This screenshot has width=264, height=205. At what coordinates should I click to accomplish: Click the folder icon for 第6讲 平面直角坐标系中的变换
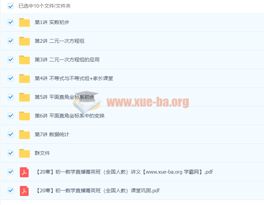(x=24, y=116)
